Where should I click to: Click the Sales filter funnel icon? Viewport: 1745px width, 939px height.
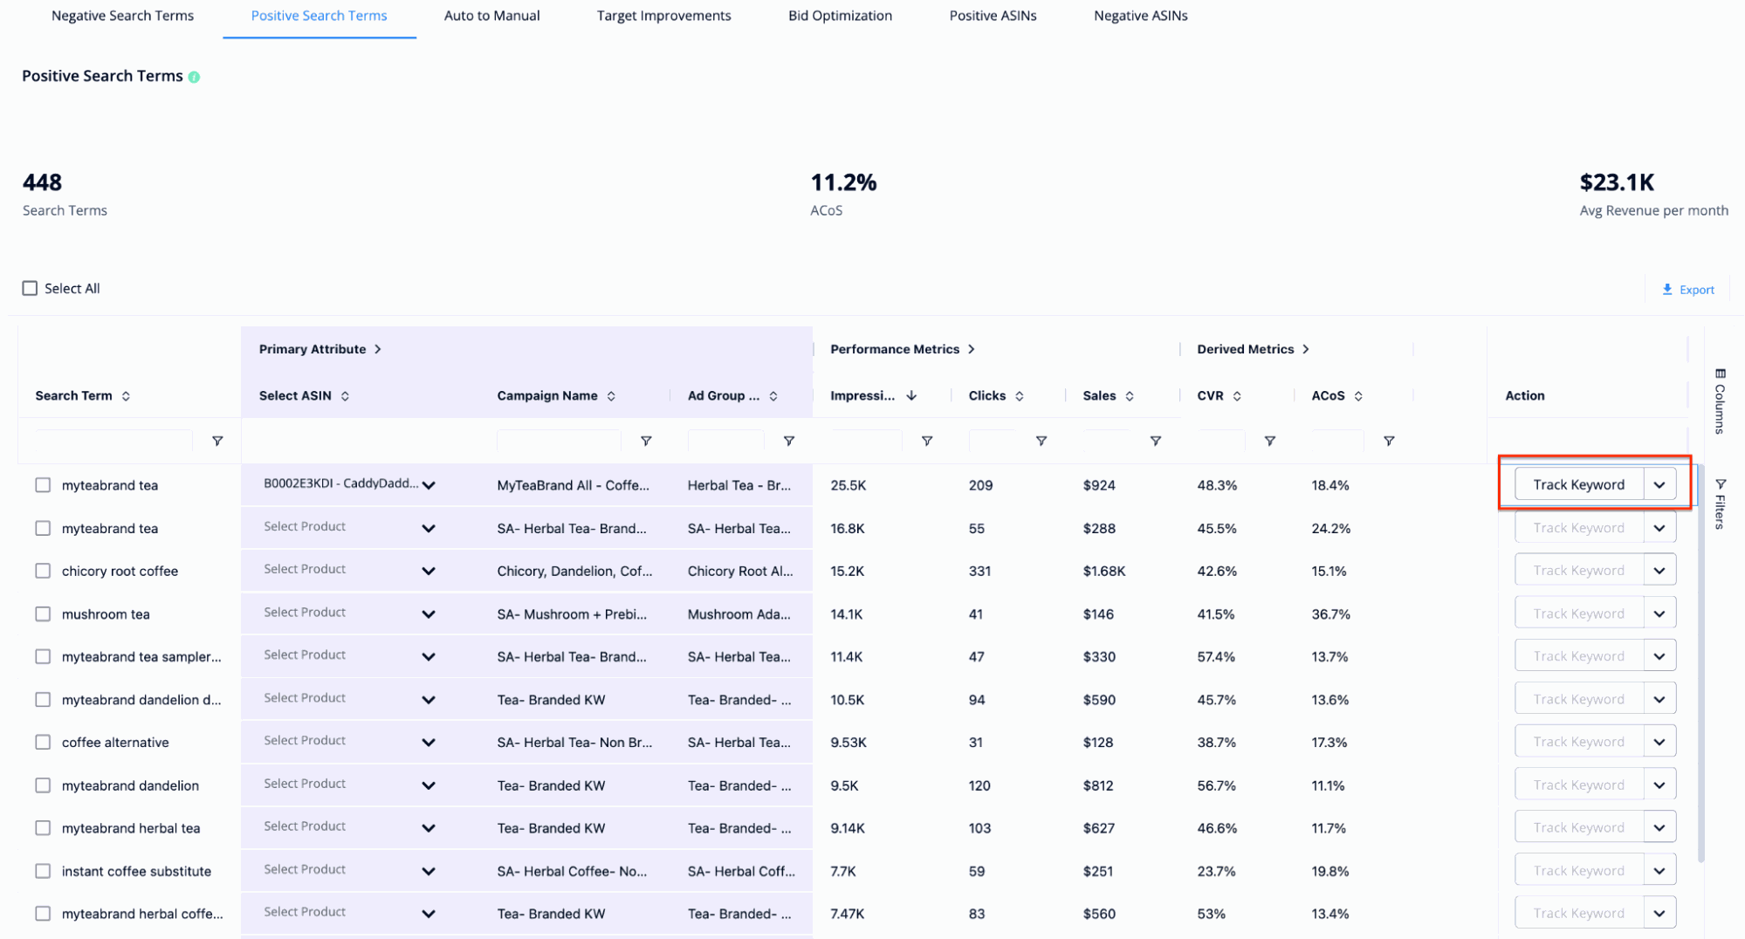[x=1155, y=442]
